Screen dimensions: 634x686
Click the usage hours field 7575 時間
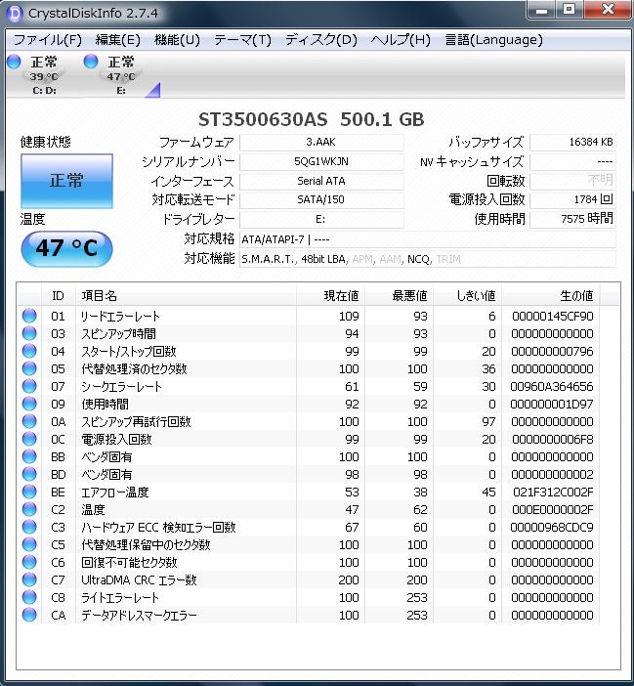(x=572, y=219)
